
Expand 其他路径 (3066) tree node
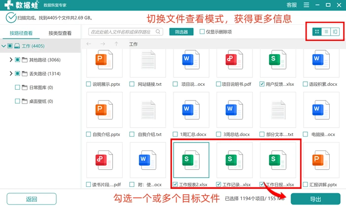(x=11, y=60)
